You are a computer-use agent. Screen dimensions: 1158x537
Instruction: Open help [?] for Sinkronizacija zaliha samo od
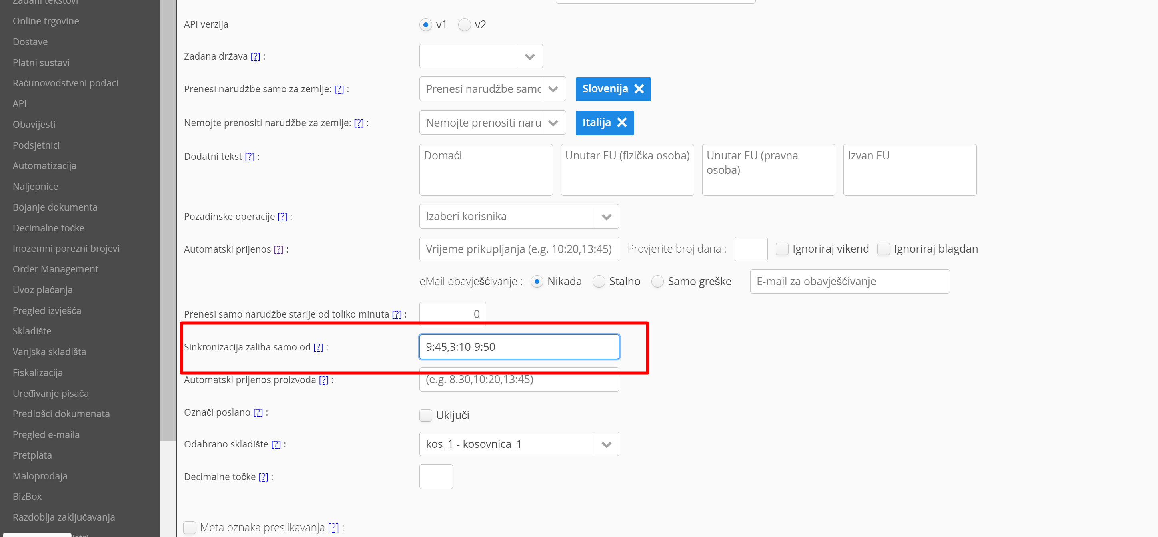tap(318, 347)
